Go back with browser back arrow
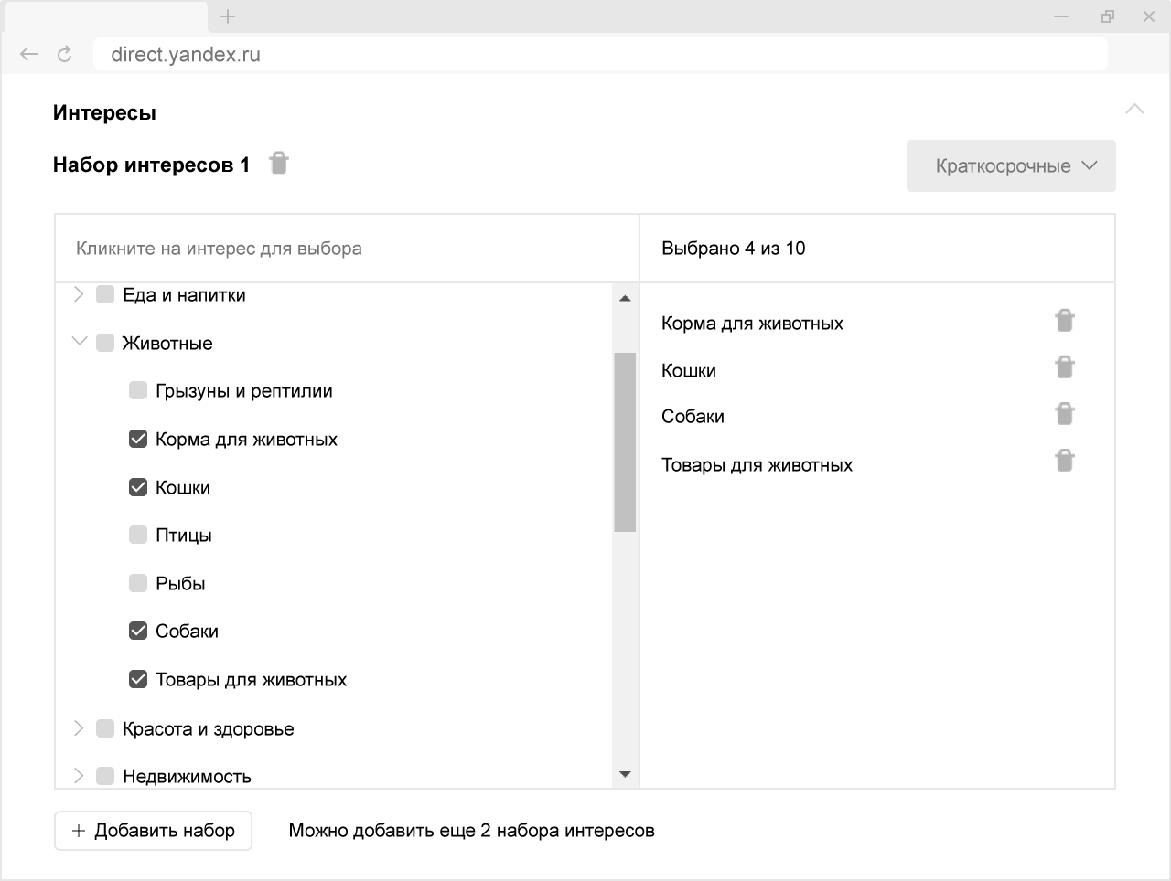The height and width of the screenshot is (881, 1171). point(29,54)
